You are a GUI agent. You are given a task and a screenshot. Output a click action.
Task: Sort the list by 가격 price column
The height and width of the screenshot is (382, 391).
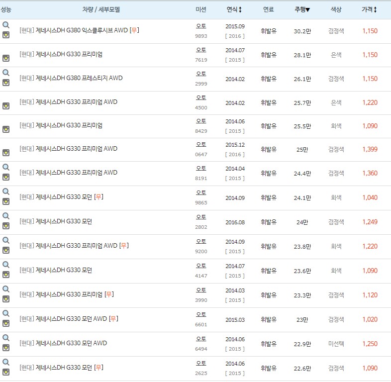point(369,9)
